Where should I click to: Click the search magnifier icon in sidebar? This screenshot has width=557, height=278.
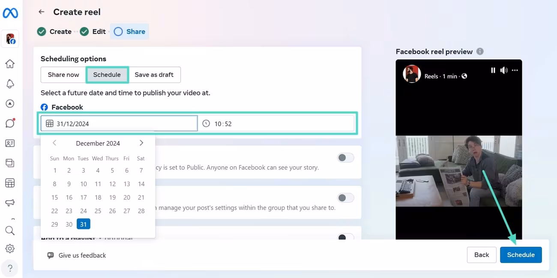coord(10,231)
